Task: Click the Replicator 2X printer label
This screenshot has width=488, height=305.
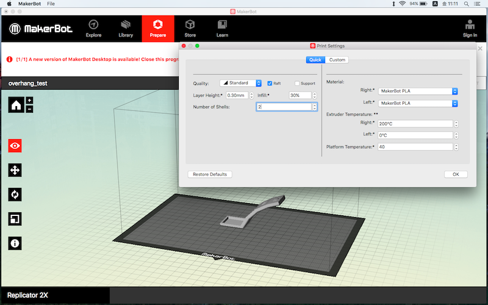Action: [x=27, y=295]
